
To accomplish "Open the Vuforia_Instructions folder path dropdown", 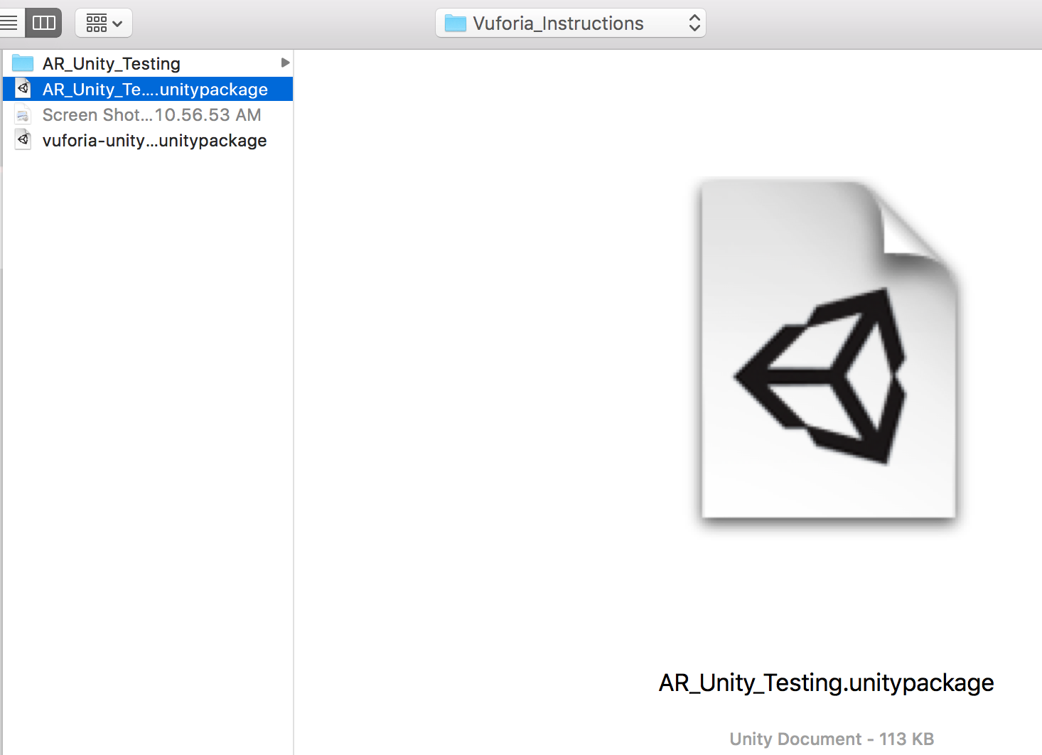I will pos(694,22).
